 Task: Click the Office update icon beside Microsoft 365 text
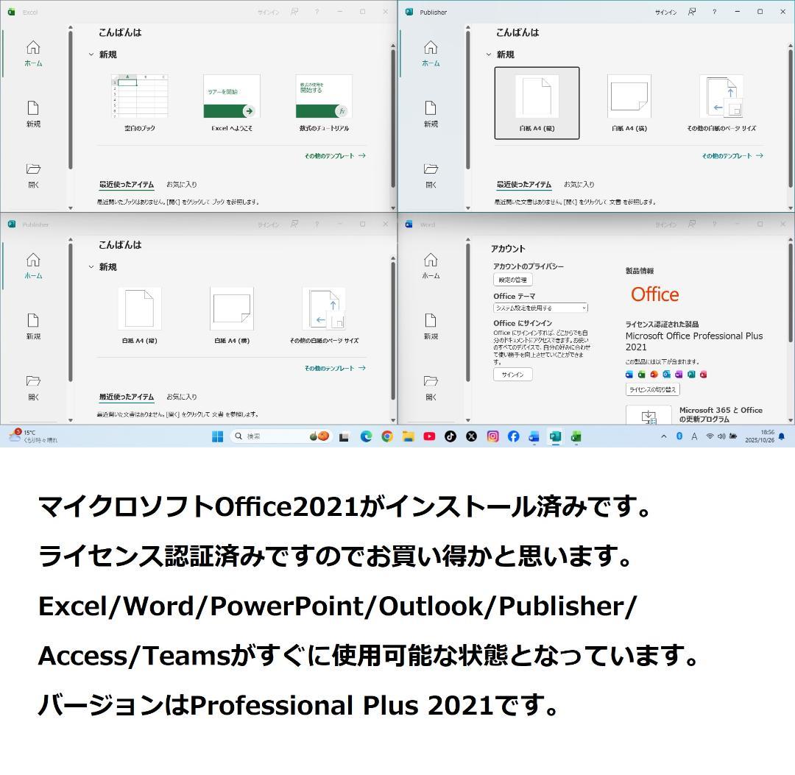tap(649, 417)
